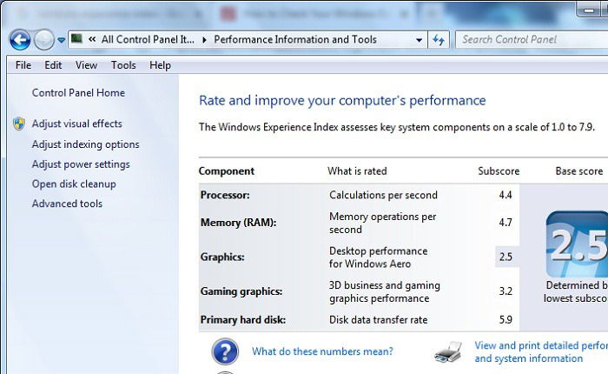Go to Control Panel Home

point(78,92)
